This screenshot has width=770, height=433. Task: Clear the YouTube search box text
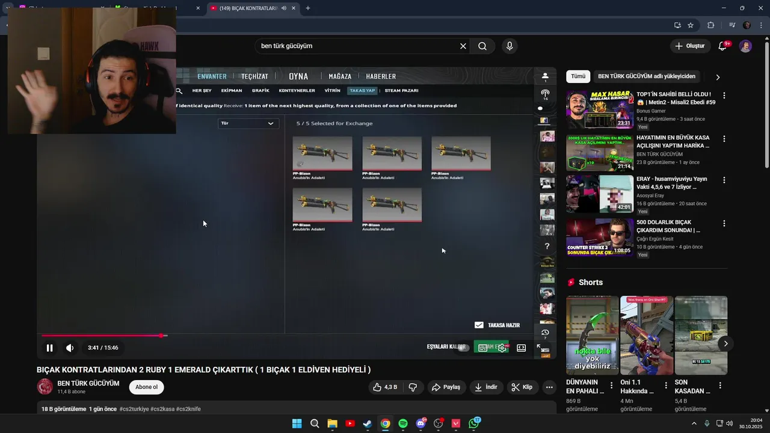click(x=463, y=46)
